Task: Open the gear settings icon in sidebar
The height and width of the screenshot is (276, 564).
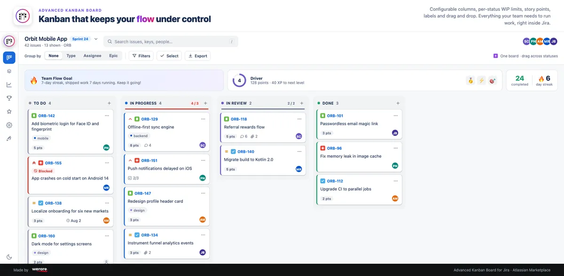Action: pyautogui.click(x=9, y=126)
